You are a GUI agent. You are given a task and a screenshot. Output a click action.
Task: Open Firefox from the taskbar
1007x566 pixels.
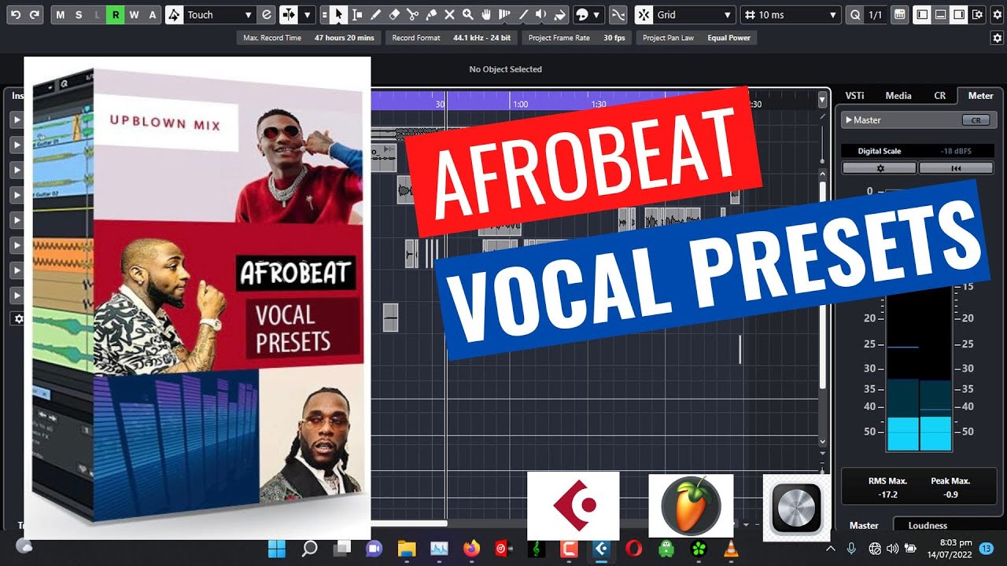[471, 548]
